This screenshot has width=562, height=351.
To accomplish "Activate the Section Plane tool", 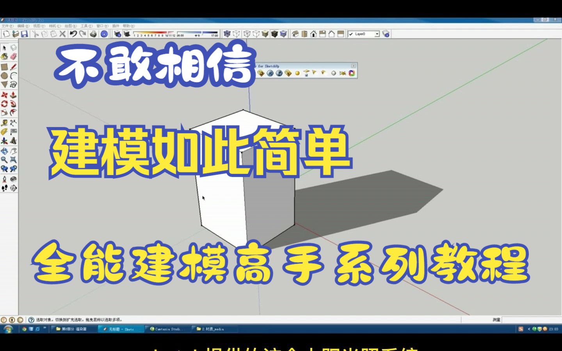I will tap(13, 188).
